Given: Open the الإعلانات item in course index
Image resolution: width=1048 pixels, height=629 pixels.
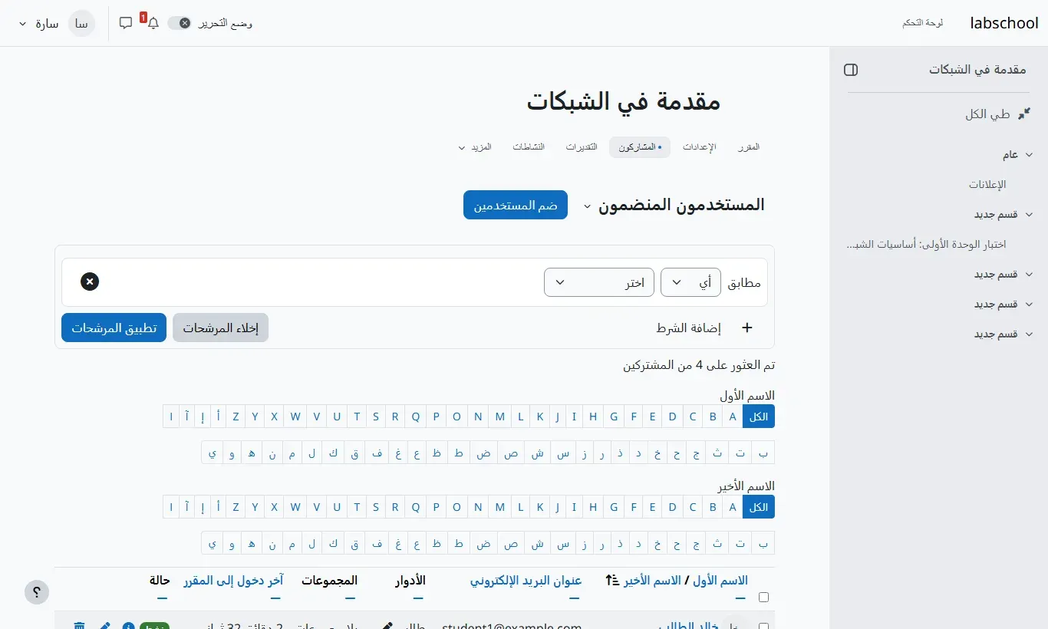Looking at the screenshot, I should point(987,184).
